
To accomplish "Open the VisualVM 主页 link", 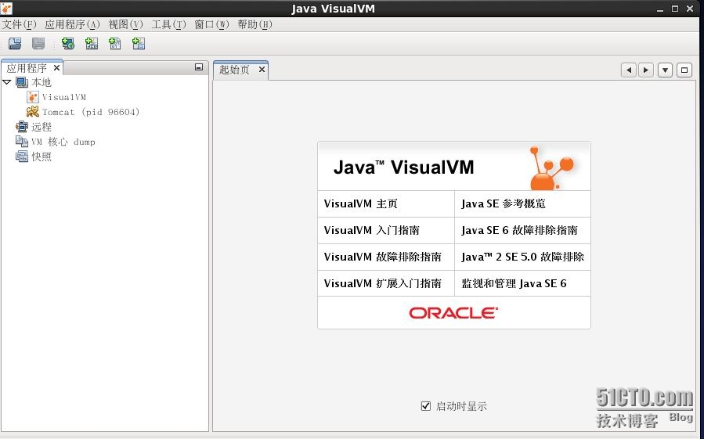I will pos(360,203).
